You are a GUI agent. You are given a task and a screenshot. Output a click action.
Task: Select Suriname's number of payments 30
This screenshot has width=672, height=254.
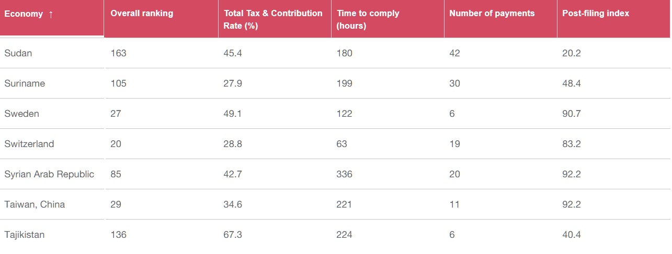tap(454, 83)
